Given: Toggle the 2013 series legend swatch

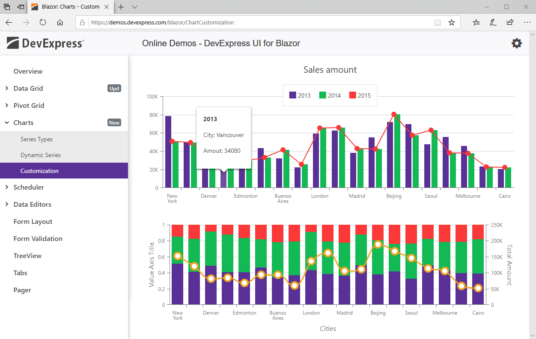Looking at the screenshot, I should [x=293, y=95].
